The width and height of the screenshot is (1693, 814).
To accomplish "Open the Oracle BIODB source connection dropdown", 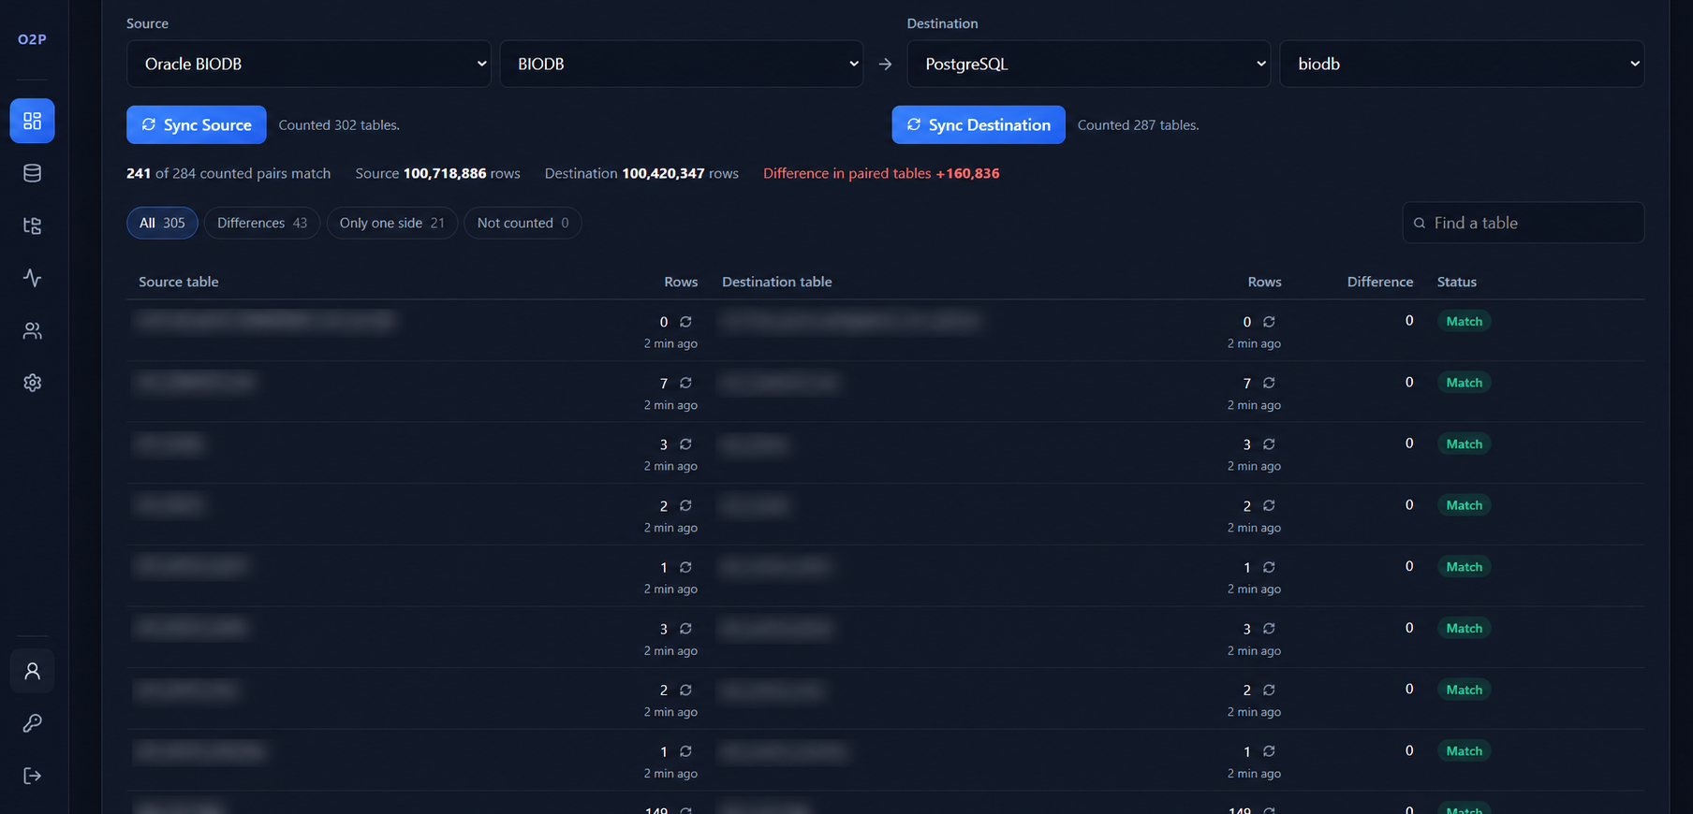I will pos(309,64).
